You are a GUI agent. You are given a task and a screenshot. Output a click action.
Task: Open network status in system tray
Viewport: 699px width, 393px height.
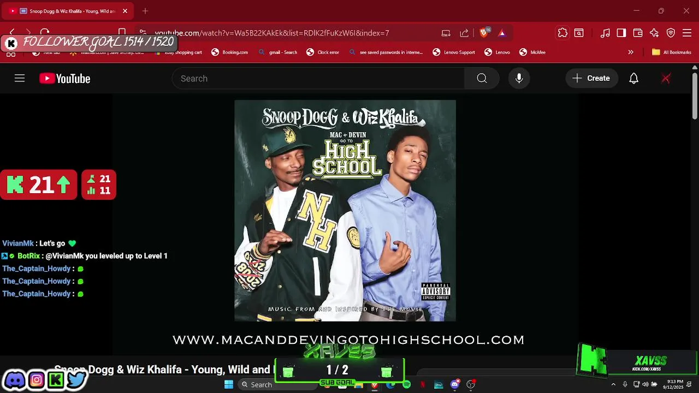coord(636,385)
